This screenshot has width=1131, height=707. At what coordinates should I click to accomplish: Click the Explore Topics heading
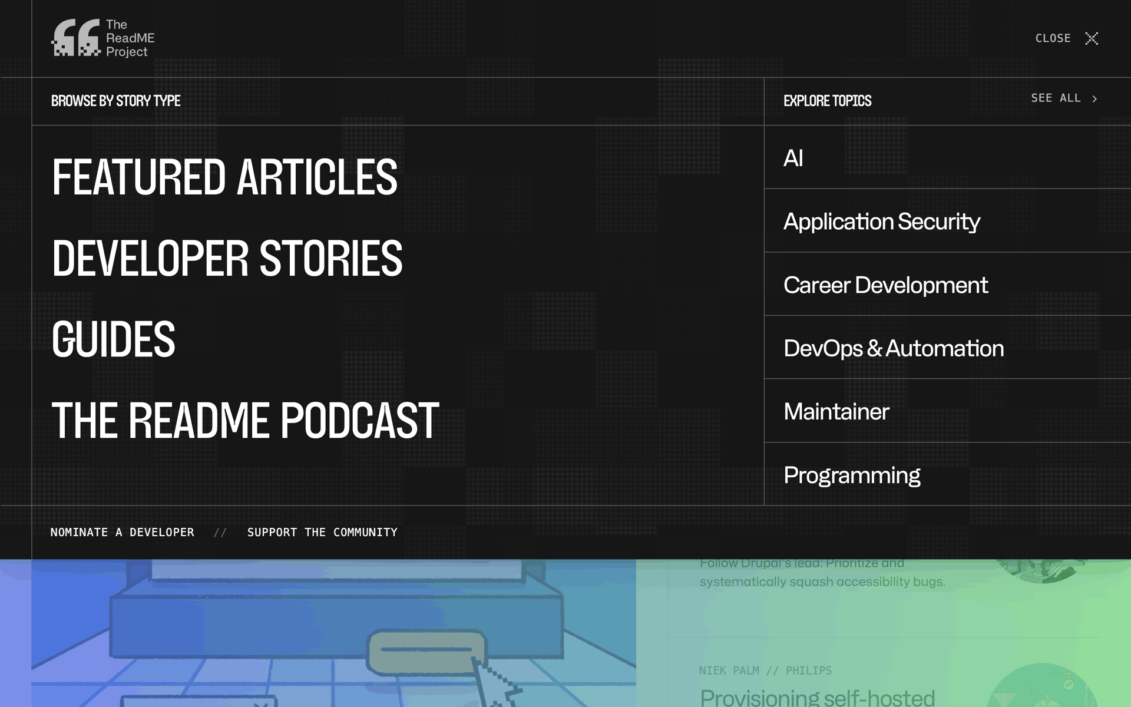coord(827,101)
